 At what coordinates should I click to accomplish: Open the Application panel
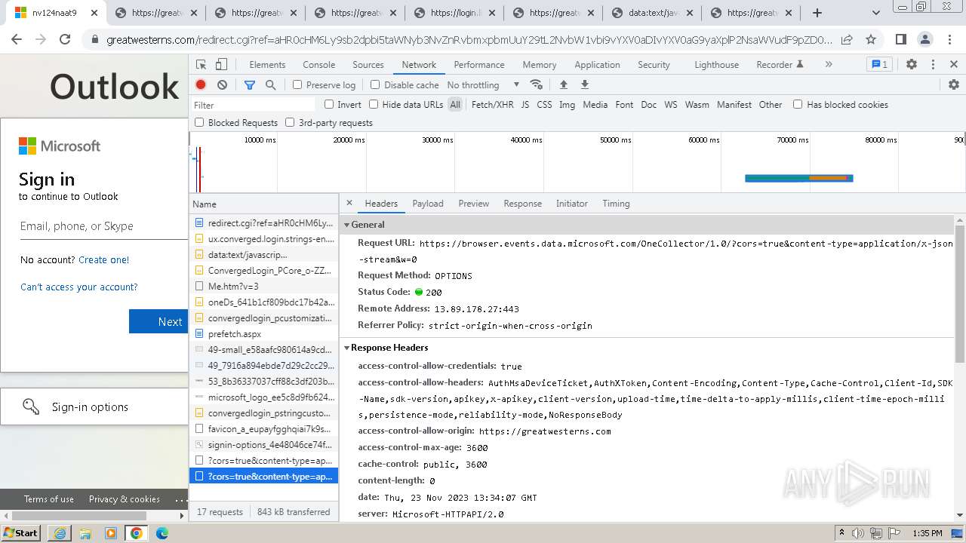point(597,65)
